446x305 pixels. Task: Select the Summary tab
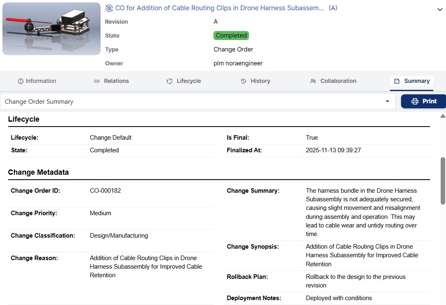point(412,81)
